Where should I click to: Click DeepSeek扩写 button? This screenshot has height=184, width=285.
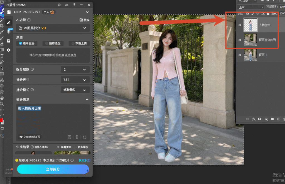pyautogui.click(x=30, y=137)
